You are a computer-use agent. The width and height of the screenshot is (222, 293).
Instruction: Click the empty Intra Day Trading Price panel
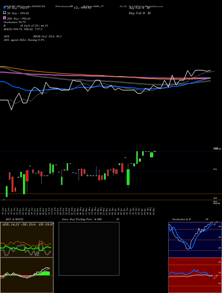89,249
